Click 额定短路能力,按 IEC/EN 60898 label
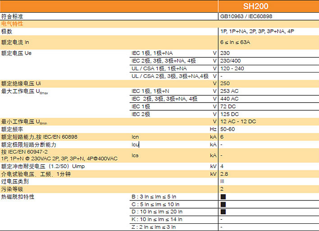The image size is (319, 231). click(x=39, y=137)
